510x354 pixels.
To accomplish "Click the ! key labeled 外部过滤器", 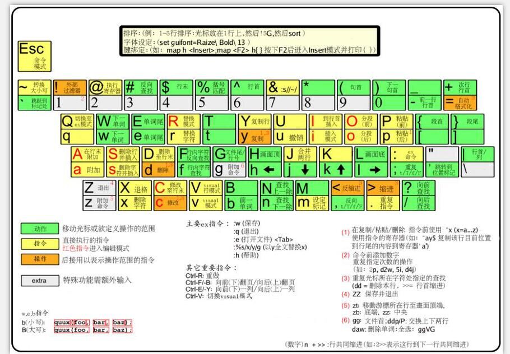I will [x=70, y=87].
